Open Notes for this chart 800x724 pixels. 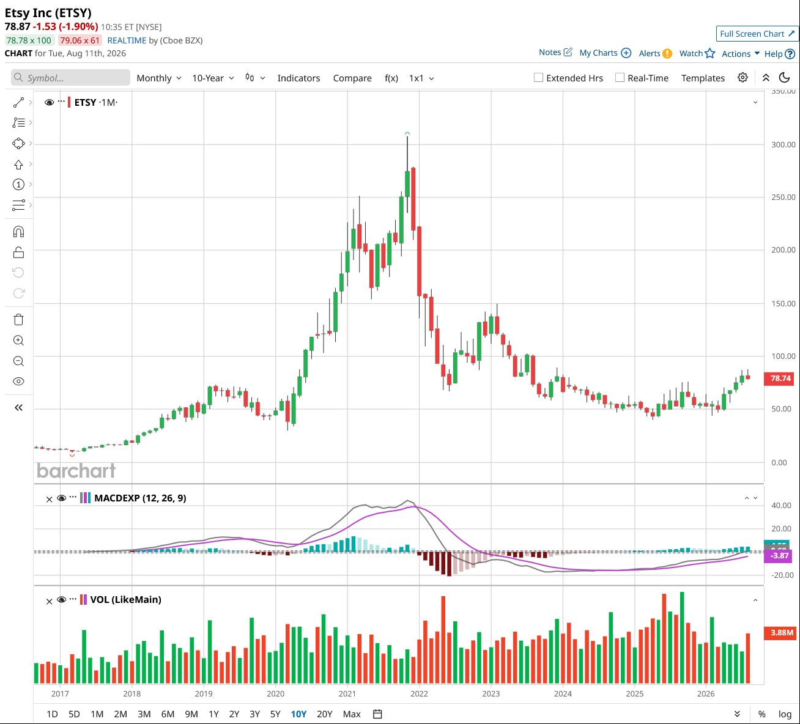point(555,53)
